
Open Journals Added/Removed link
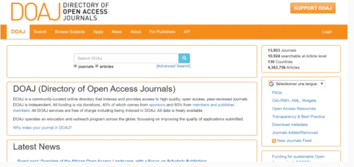coord(295,132)
